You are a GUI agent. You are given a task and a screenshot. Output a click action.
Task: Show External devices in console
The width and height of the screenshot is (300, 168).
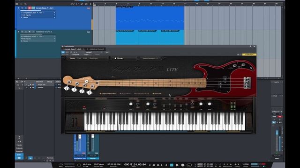coord(19,151)
